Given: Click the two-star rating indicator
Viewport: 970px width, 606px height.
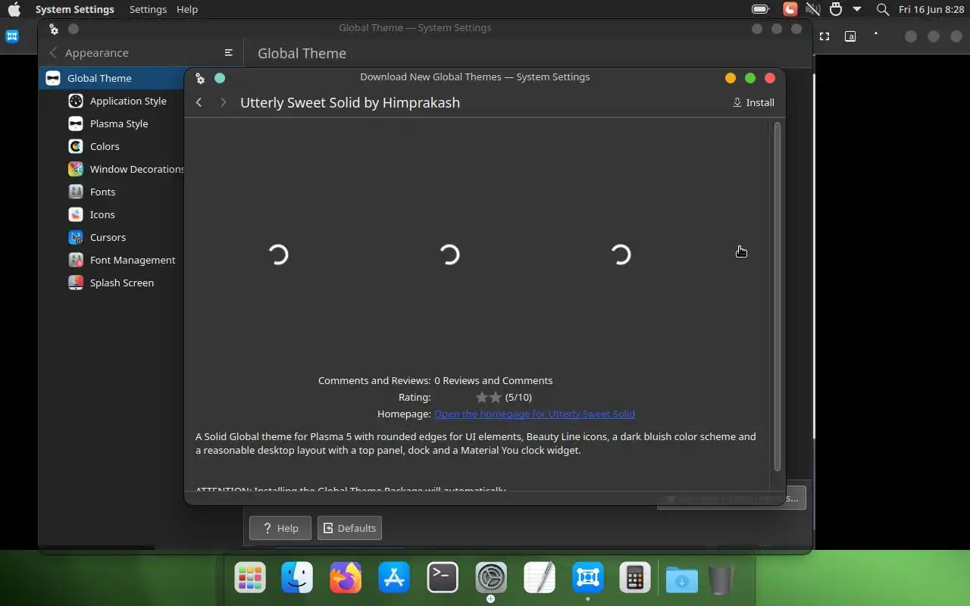Looking at the screenshot, I should (488, 397).
